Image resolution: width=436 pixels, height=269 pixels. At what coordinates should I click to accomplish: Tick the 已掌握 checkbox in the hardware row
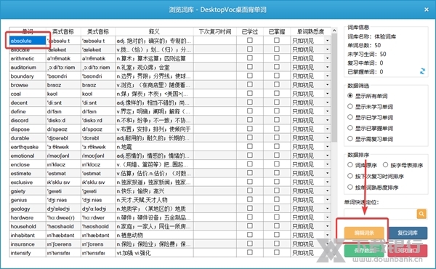click(x=277, y=217)
